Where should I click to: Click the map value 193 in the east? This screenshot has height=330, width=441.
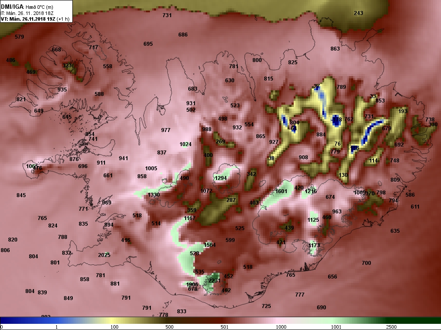tap(403, 111)
